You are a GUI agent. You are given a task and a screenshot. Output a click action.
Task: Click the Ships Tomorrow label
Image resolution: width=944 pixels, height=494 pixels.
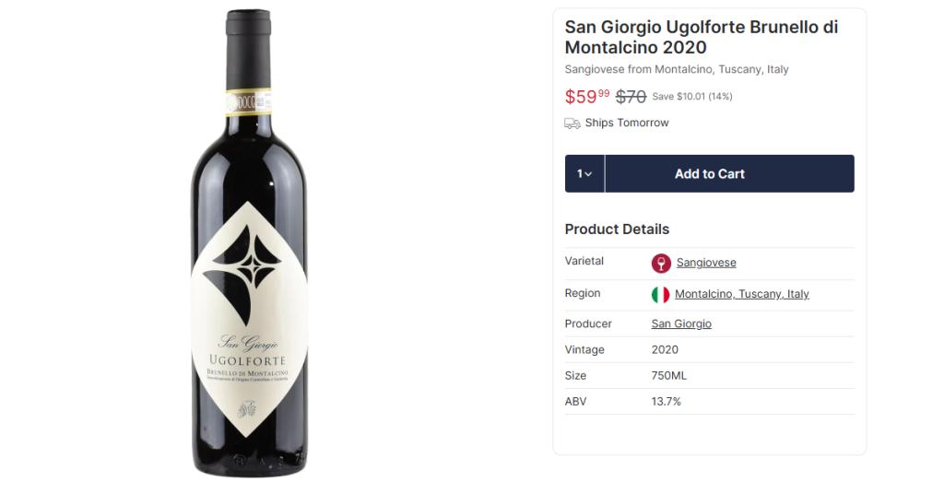(627, 123)
